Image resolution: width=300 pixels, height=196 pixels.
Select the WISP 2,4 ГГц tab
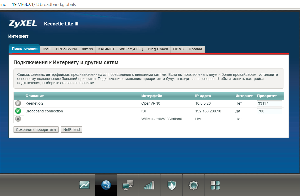131,49
